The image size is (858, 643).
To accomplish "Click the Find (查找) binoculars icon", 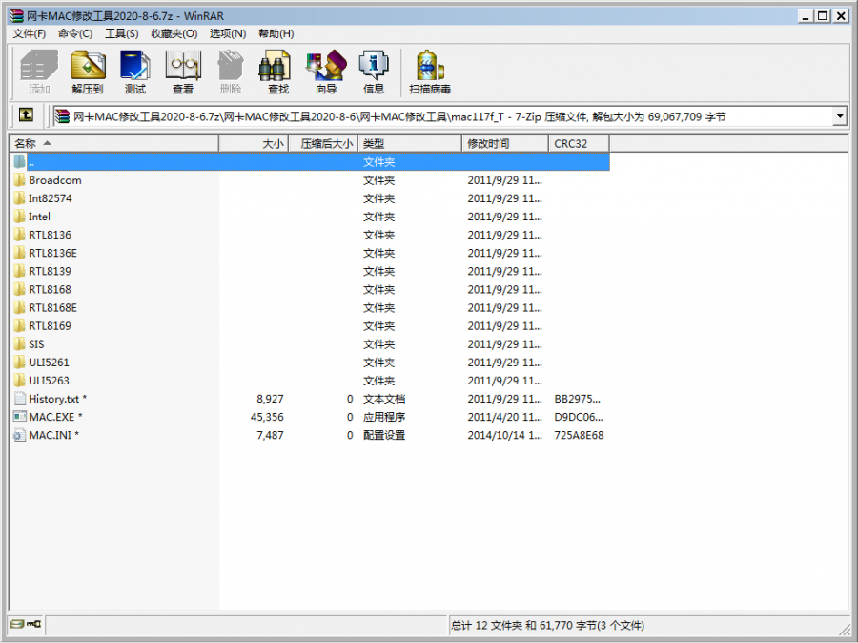I will point(275,66).
